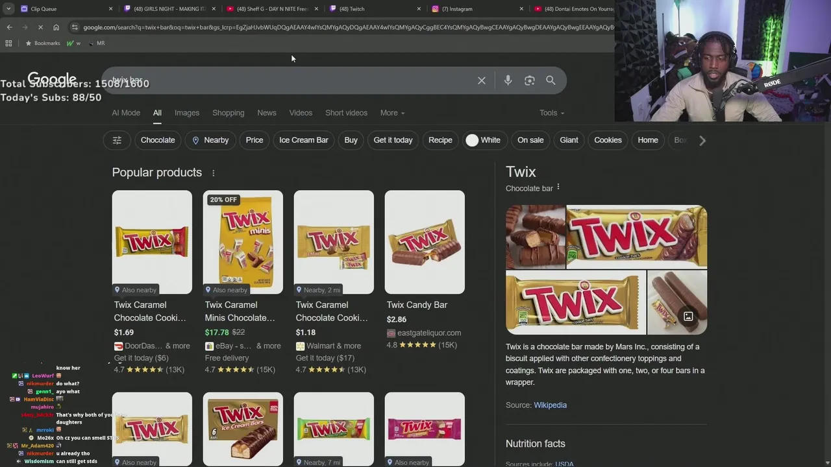Open browser home page button
This screenshot has width=831, height=467.
point(56,27)
